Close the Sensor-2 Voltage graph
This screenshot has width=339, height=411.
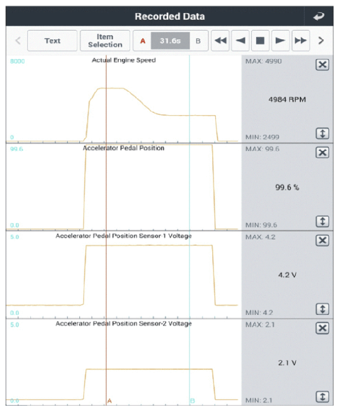322,328
